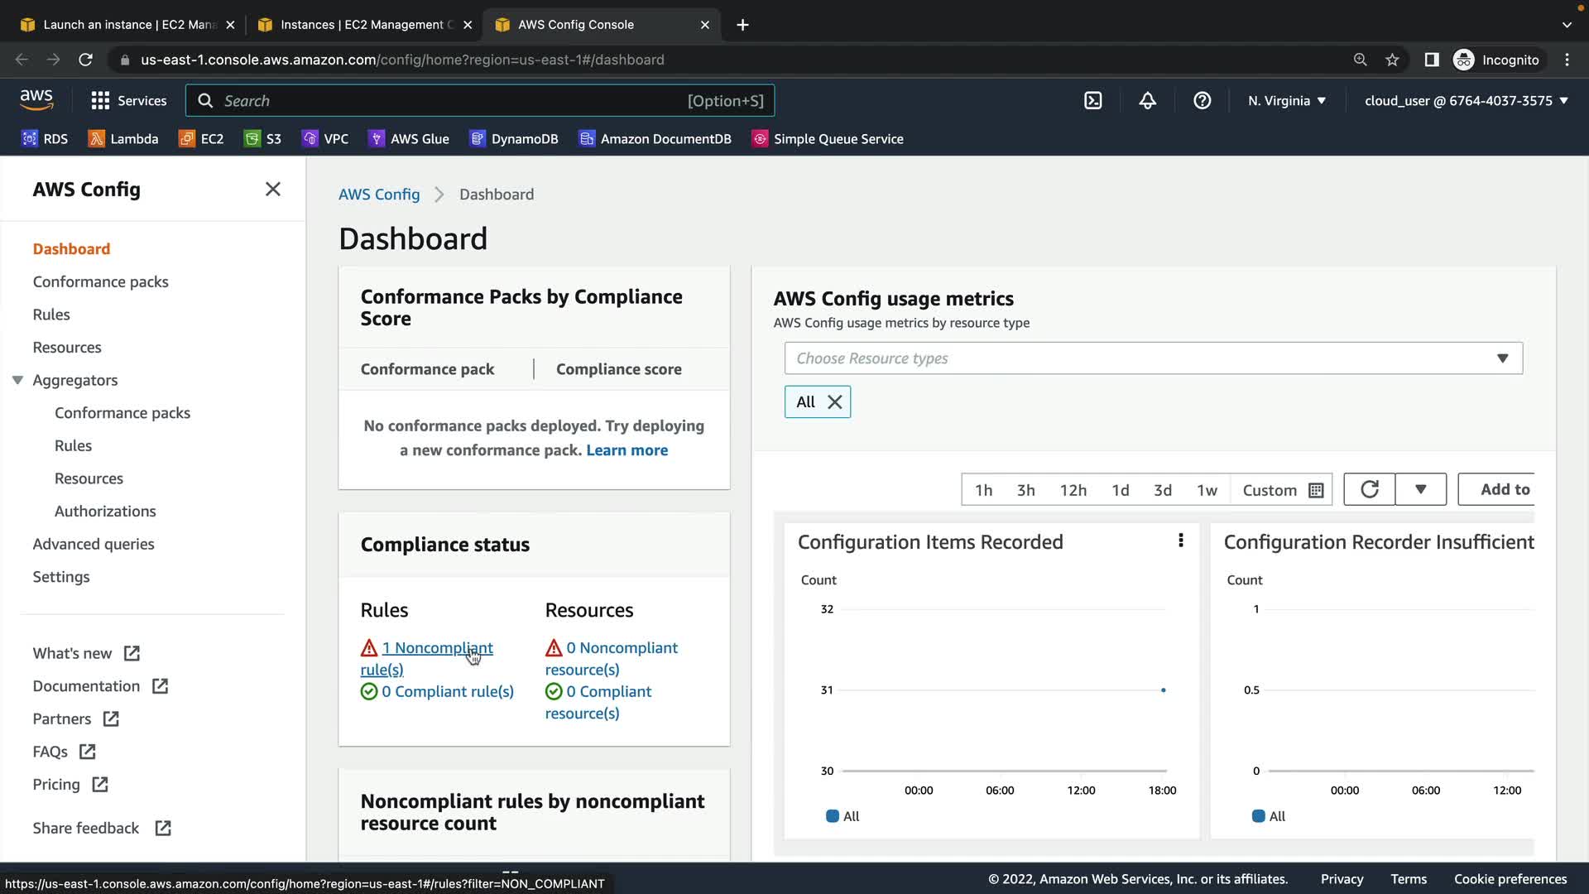Click the Learn more link

point(626,450)
